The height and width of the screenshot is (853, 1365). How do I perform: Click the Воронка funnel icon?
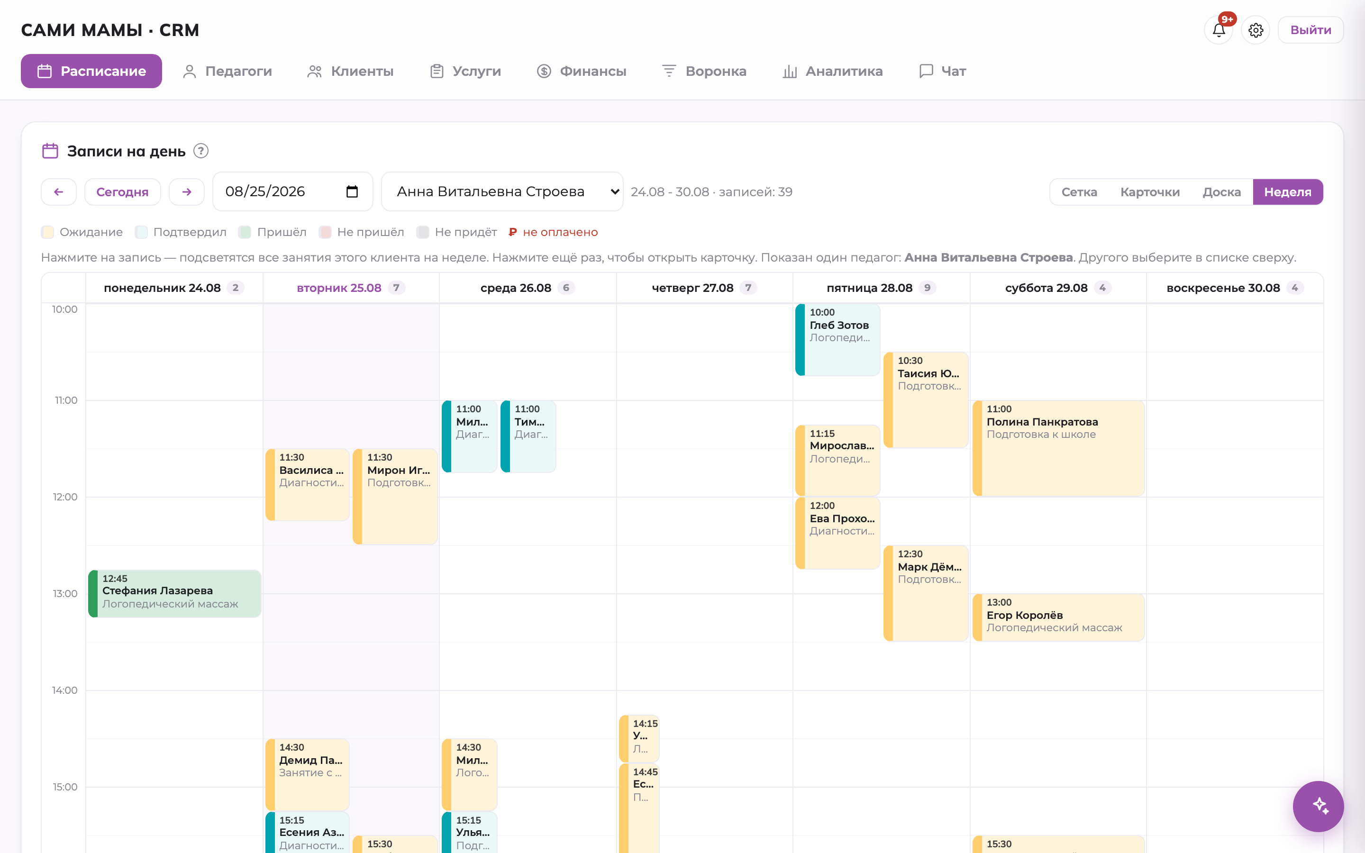click(669, 71)
